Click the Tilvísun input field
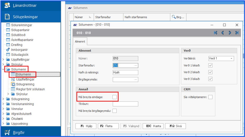 tap(125, 104)
